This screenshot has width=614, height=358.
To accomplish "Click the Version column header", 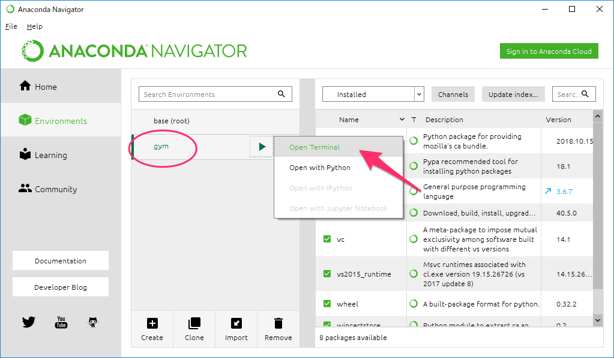I will click(558, 120).
